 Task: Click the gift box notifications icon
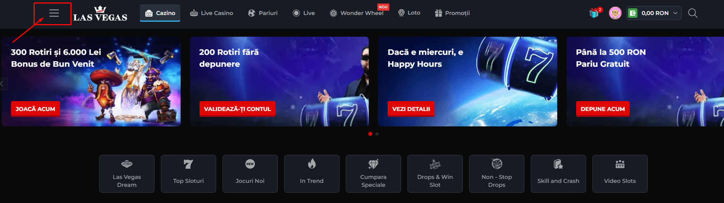pos(595,13)
